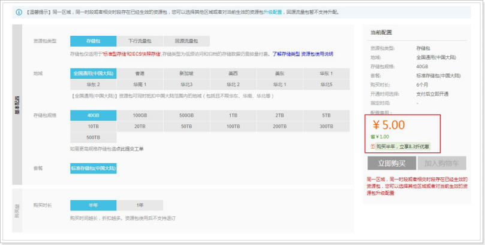Select the 下行流量包 package type
The height and width of the screenshot is (245, 485).
[140, 41]
